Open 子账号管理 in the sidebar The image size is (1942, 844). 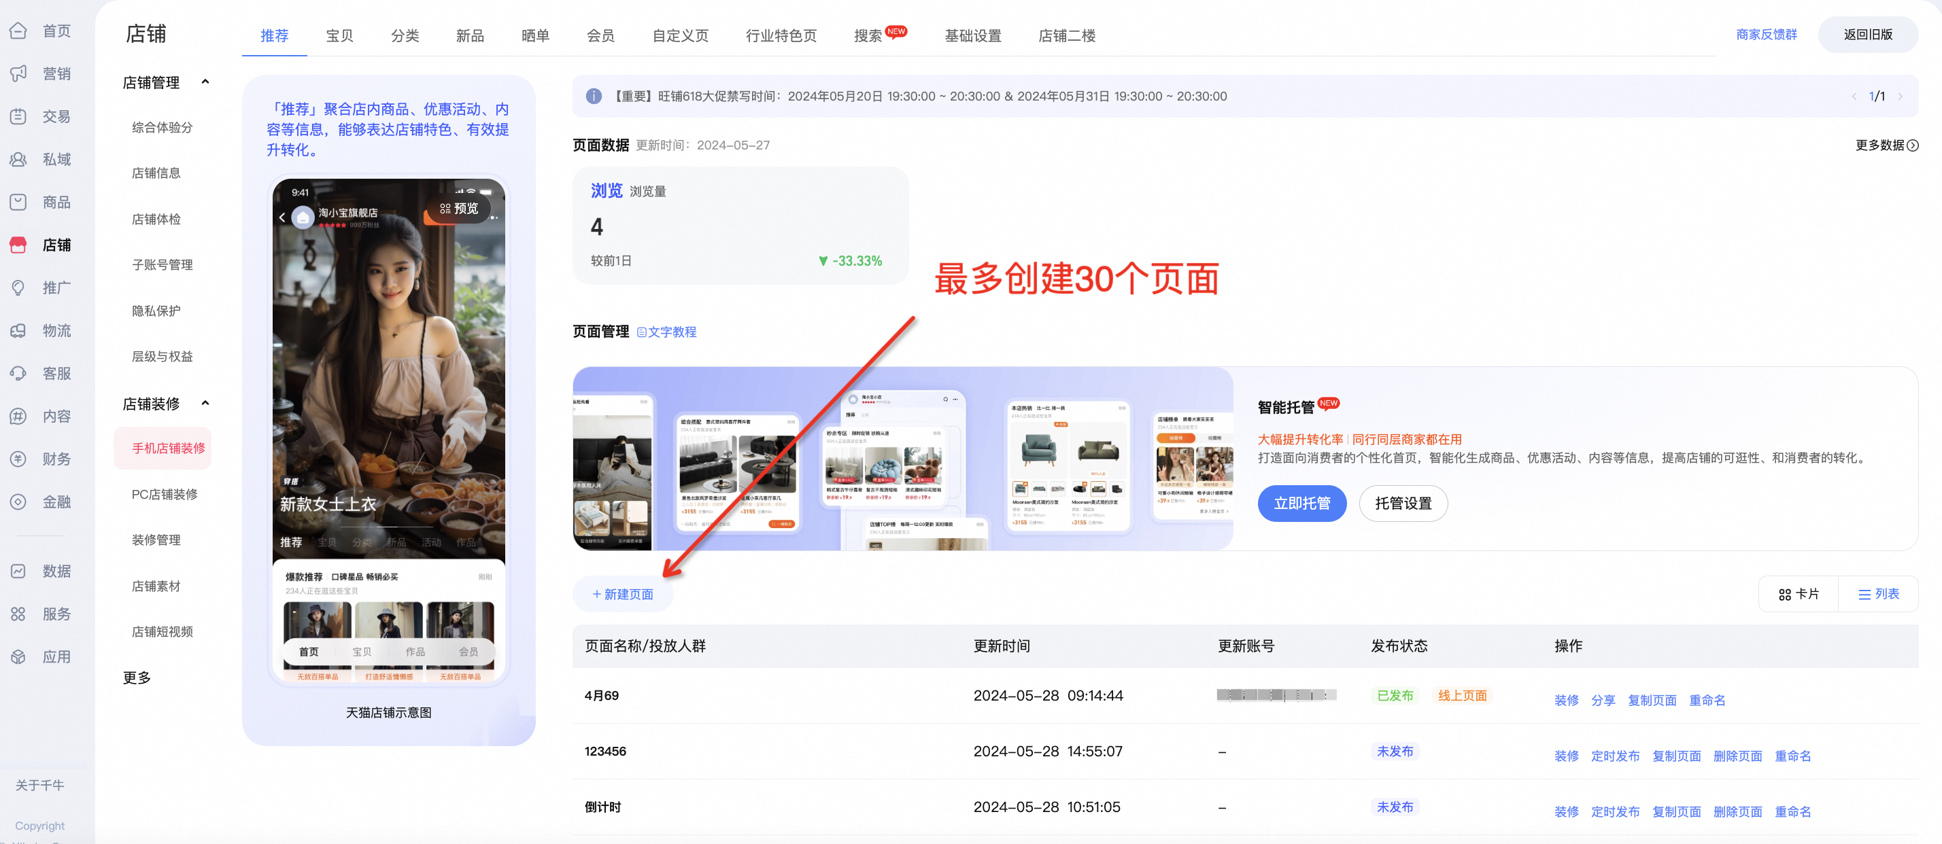(x=162, y=264)
